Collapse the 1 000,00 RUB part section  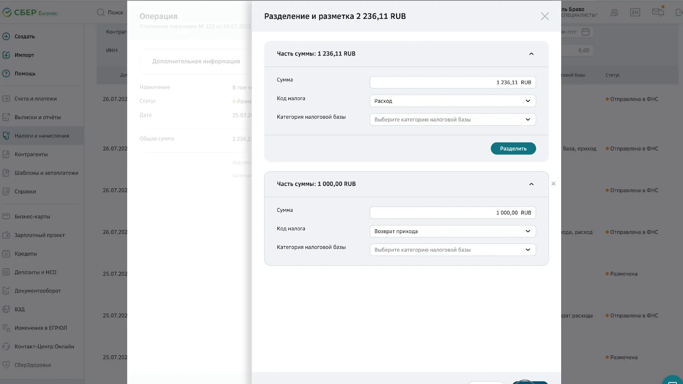531,184
